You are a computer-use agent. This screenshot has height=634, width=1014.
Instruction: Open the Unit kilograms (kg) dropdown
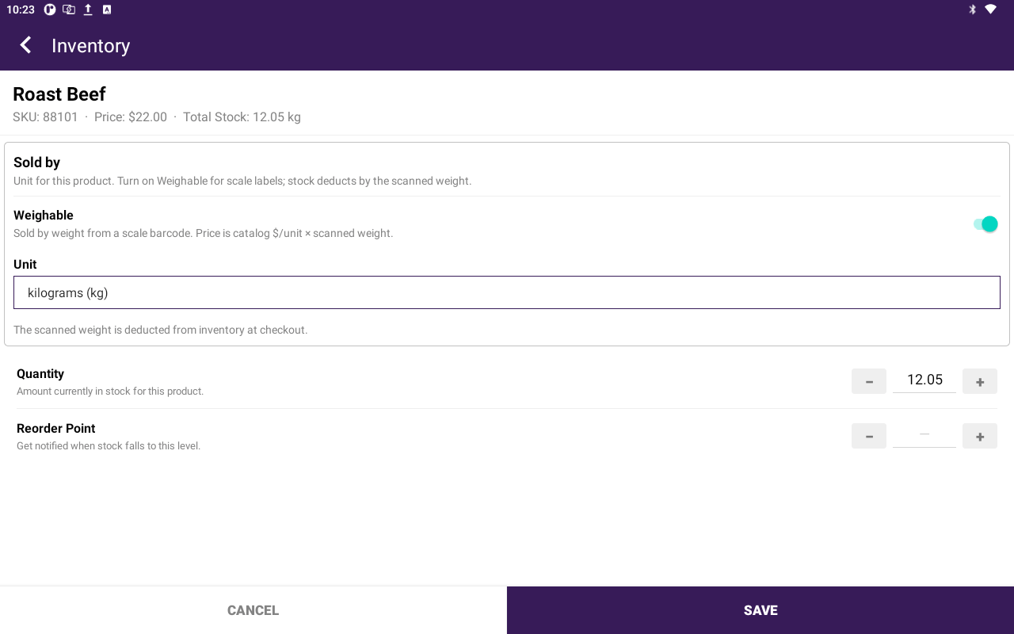(x=507, y=292)
